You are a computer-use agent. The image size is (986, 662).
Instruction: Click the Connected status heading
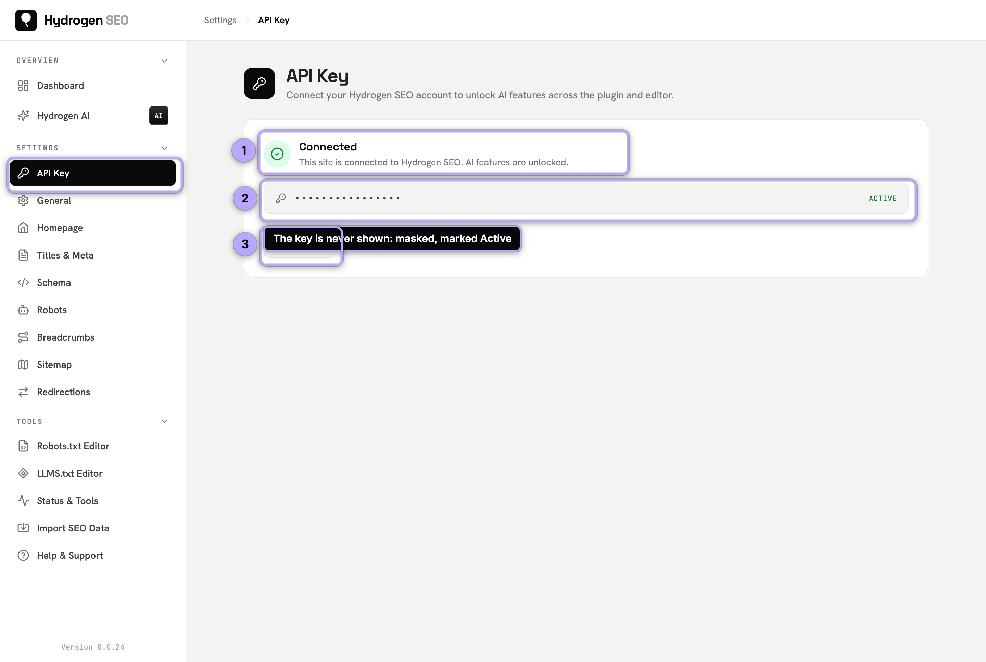point(328,147)
